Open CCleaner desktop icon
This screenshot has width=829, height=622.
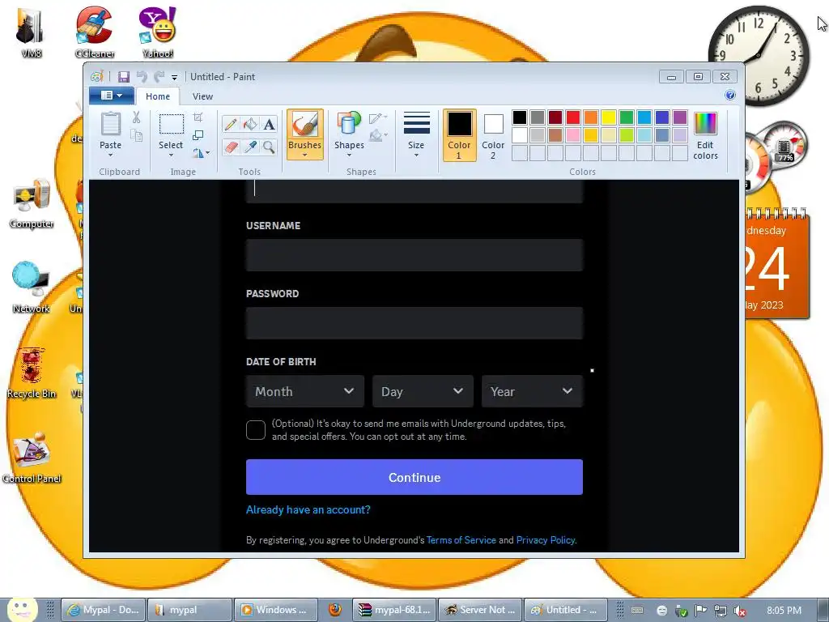(x=94, y=31)
